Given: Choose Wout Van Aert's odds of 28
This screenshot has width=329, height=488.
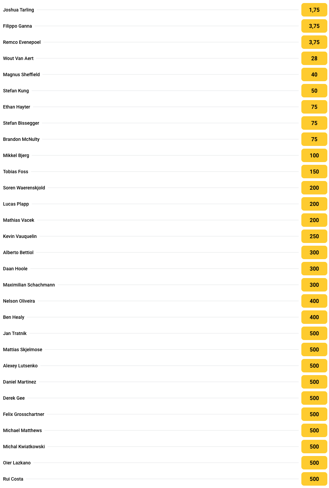Looking at the screenshot, I should 314,58.
